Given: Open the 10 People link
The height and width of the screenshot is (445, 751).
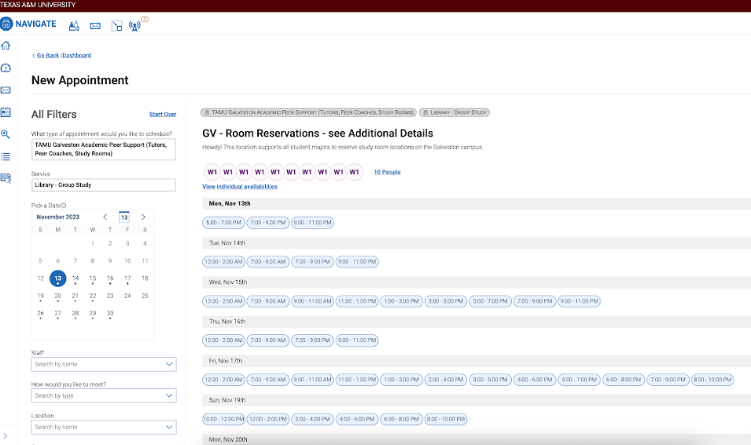Looking at the screenshot, I should tap(387, 172).
